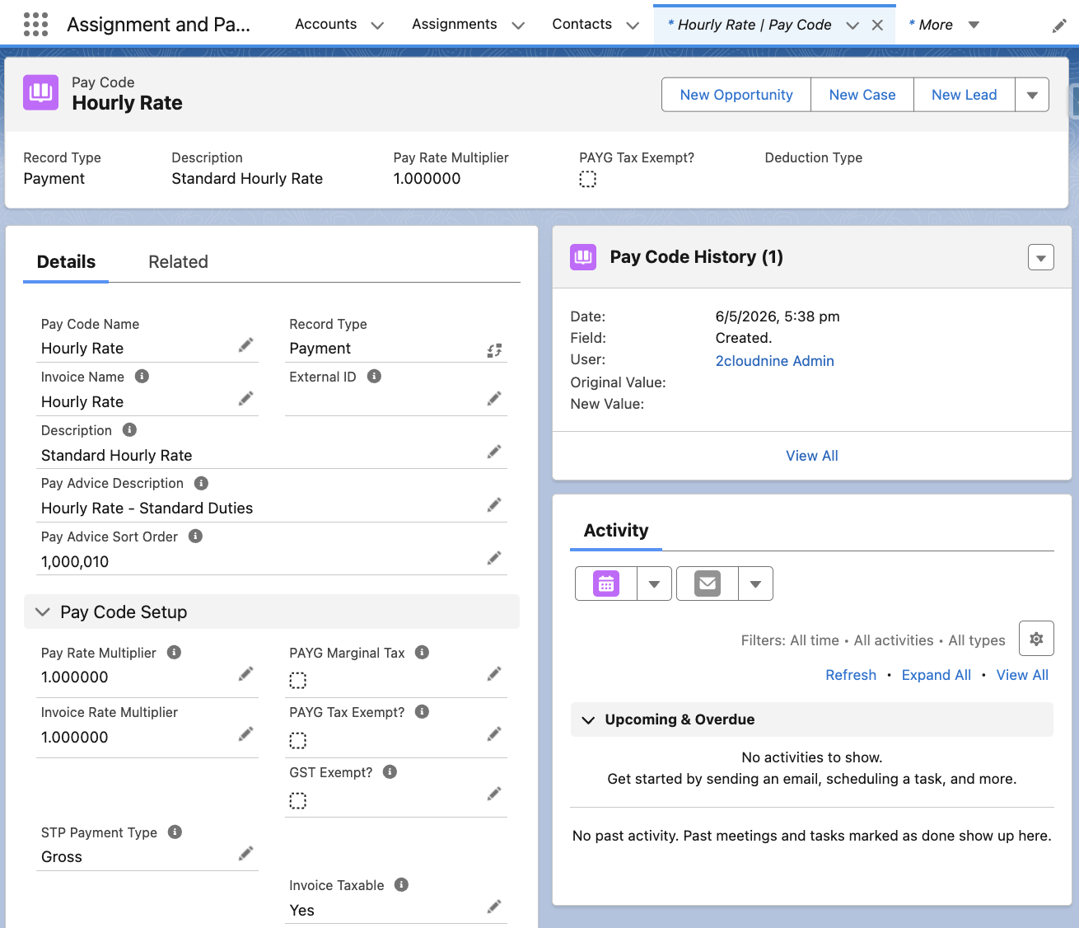The image size is (1079, 928).
Task: Open the Accounts navigation tab
Action: click(326, 24)
